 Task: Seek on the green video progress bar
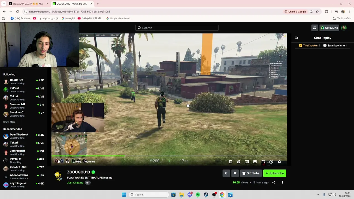169,156
